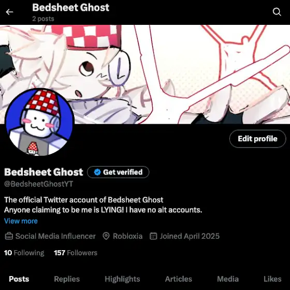Click the briefcase icon beside Social Media Influencer
The width and height of the screenshot is (290, 290).
tap(9, 236)
